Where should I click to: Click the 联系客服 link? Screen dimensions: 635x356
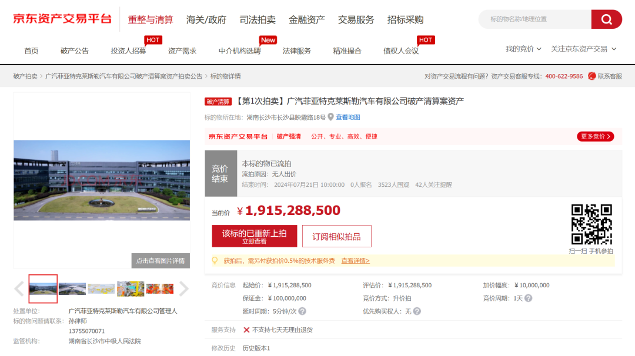click(x=610, y=76)
